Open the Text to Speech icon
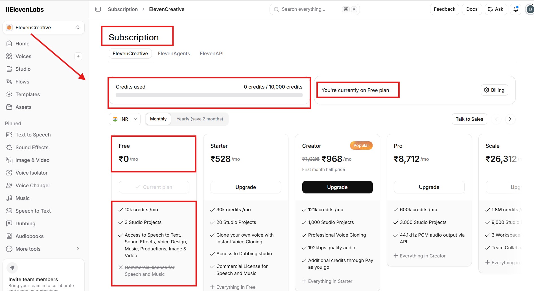 [9, 135]
